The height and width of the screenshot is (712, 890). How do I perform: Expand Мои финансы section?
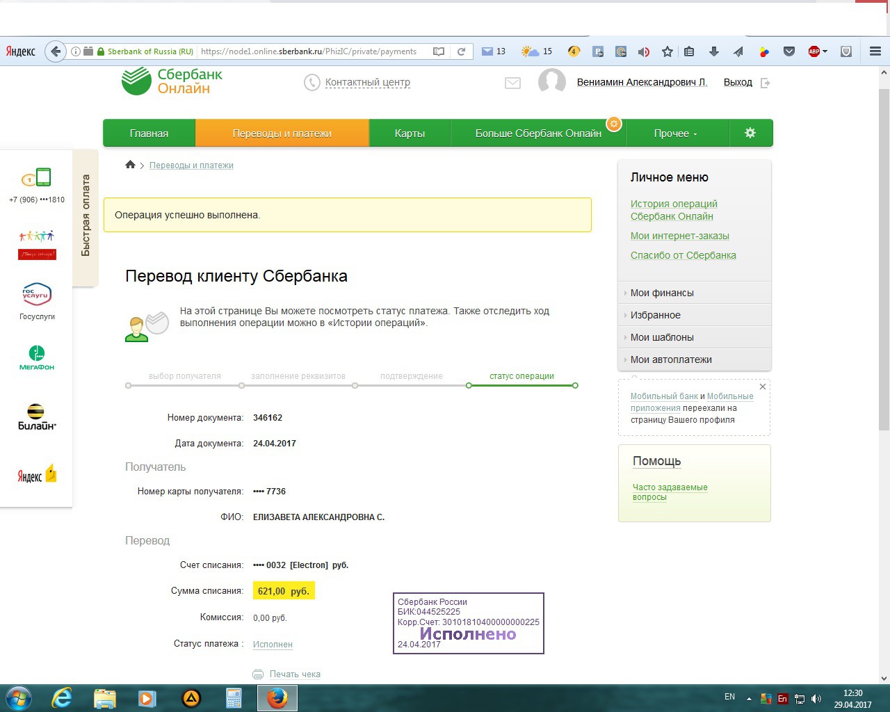coord(695,293)
